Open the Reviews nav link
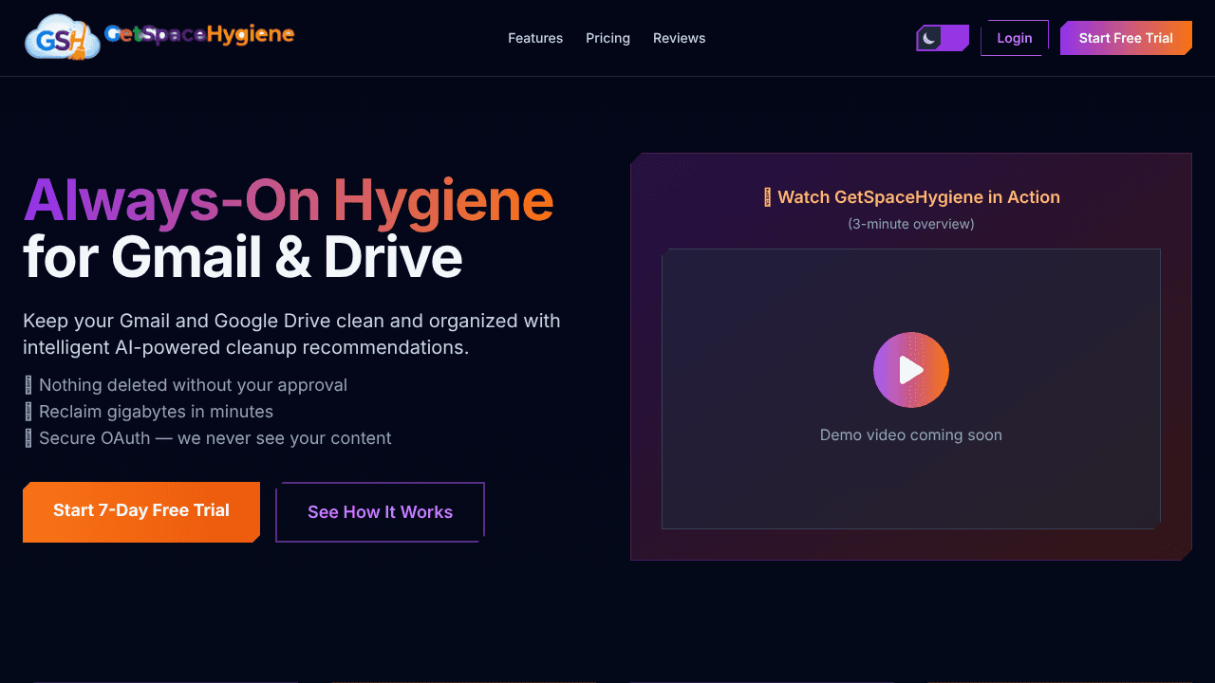The image size is (1215, 683). (x=679, y=38)
